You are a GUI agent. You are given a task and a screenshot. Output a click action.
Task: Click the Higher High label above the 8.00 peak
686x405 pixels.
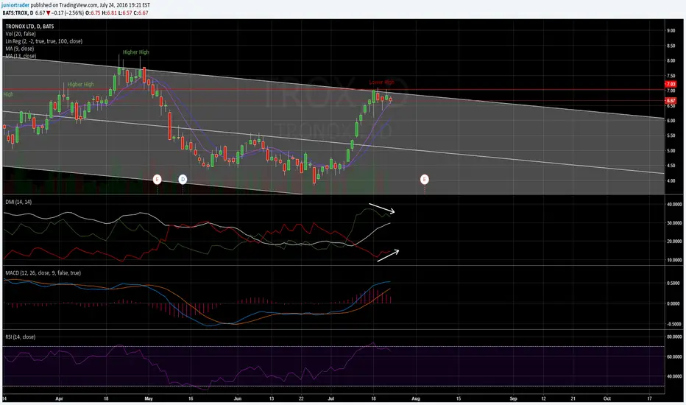[135, 52]
